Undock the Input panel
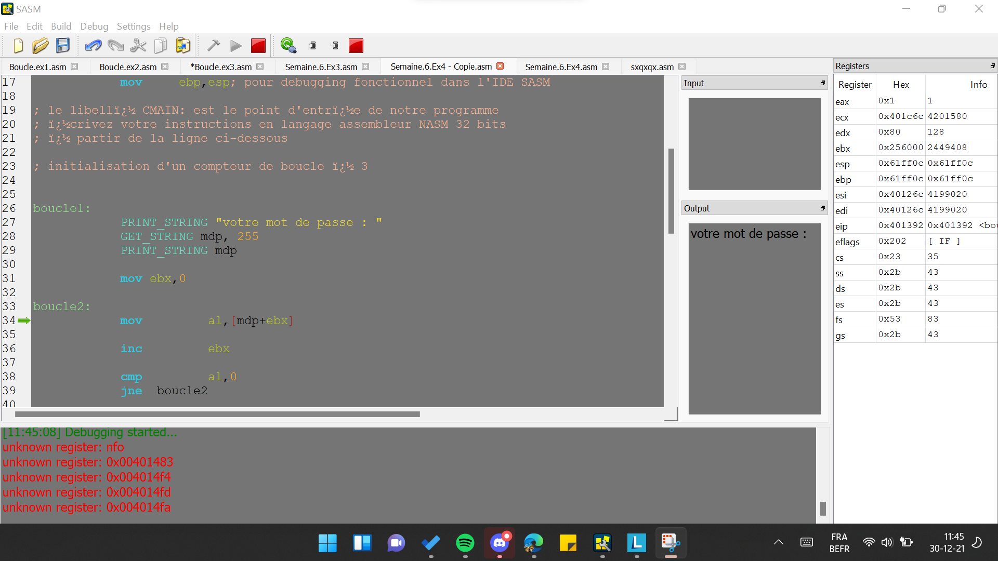998x561 pixels. 822,83
